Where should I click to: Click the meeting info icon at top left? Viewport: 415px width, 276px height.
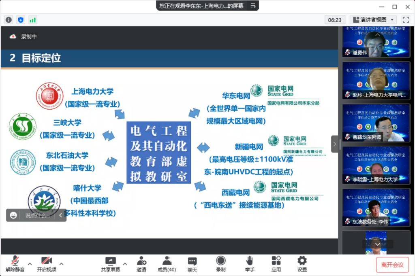[9, 20]
